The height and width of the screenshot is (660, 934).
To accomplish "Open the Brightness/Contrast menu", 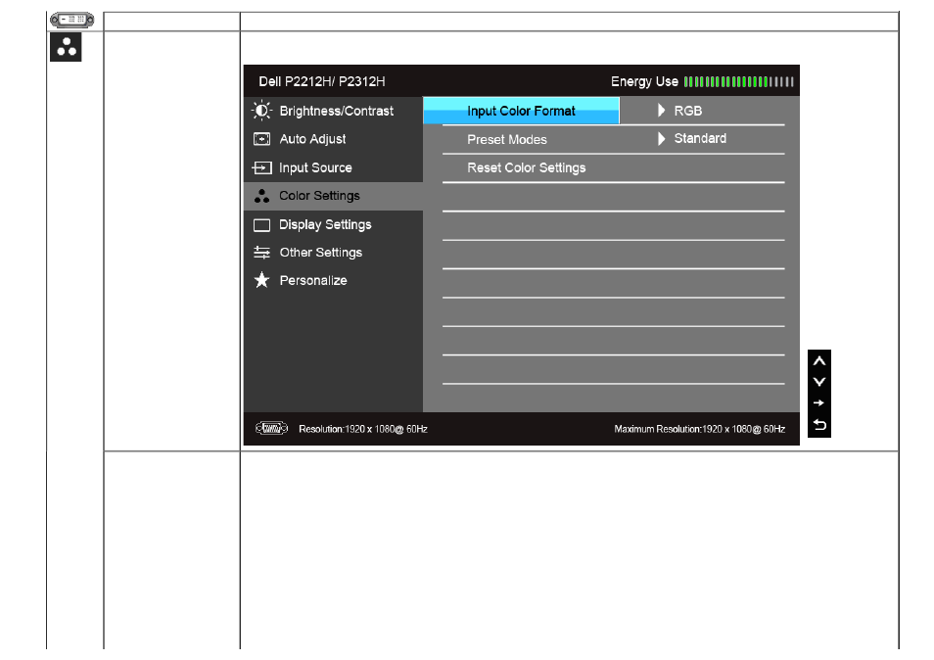I will [x=333, y=111].
